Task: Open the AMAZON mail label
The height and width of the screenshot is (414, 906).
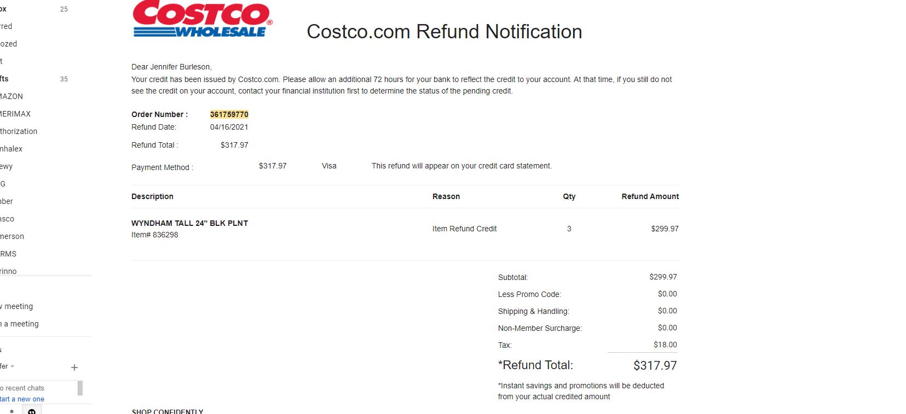Action: (x=11, y=96)
